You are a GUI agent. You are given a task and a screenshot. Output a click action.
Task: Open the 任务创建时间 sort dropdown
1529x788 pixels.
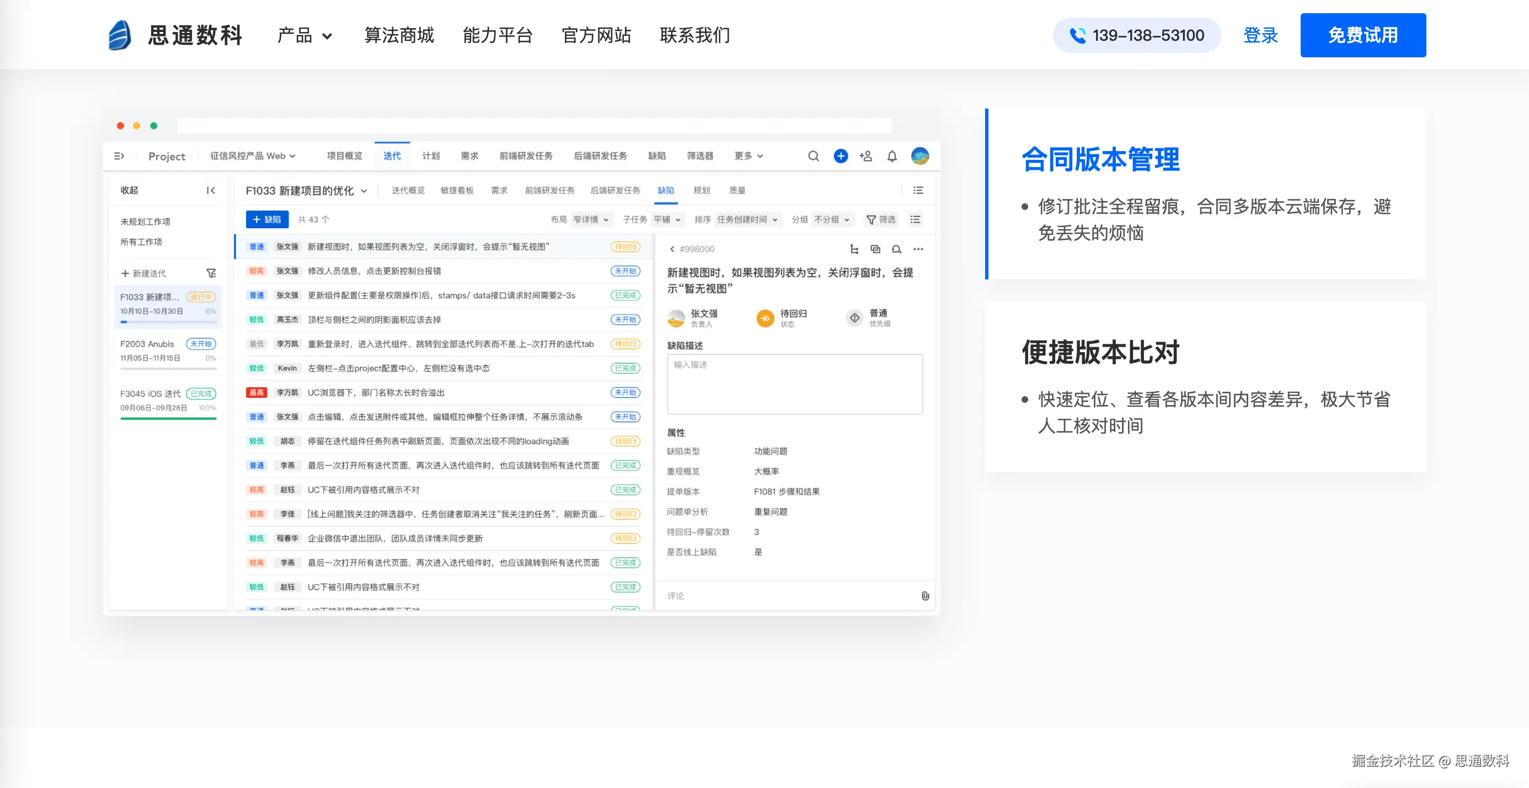coord(747,219)
